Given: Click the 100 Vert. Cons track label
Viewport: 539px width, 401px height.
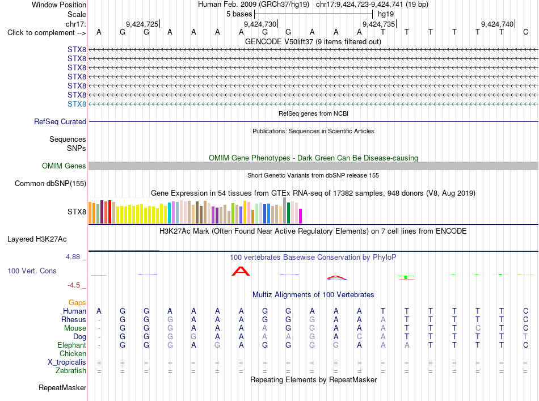Looking at the screenshot, I should [x=32, y=271].
